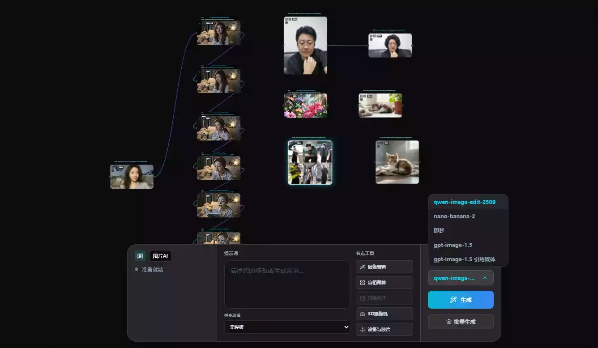Click the blue 生成 generate button

click(x=461, y=300)
